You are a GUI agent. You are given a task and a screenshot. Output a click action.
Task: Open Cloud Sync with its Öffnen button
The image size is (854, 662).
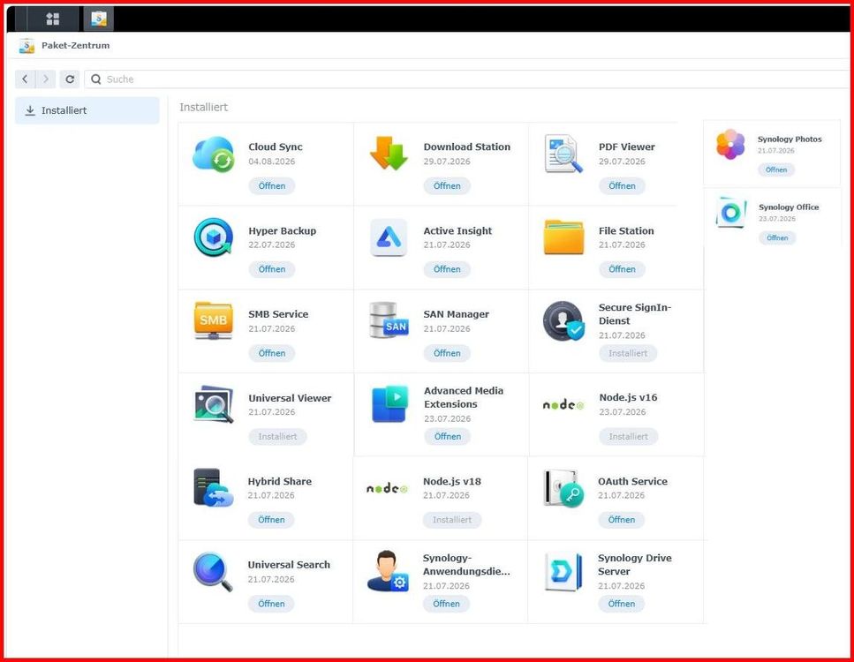(x=272, y=186)
